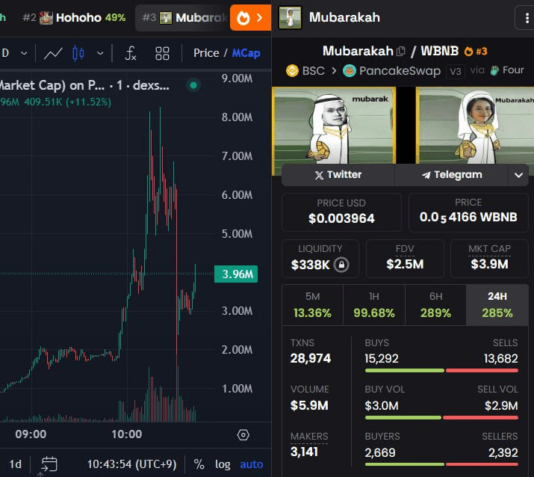Click the BSC chain logo

292,71
